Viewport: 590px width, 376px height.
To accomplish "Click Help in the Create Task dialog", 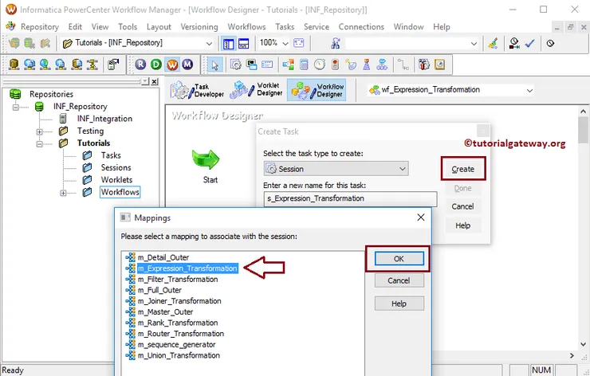I will [462, 225].
